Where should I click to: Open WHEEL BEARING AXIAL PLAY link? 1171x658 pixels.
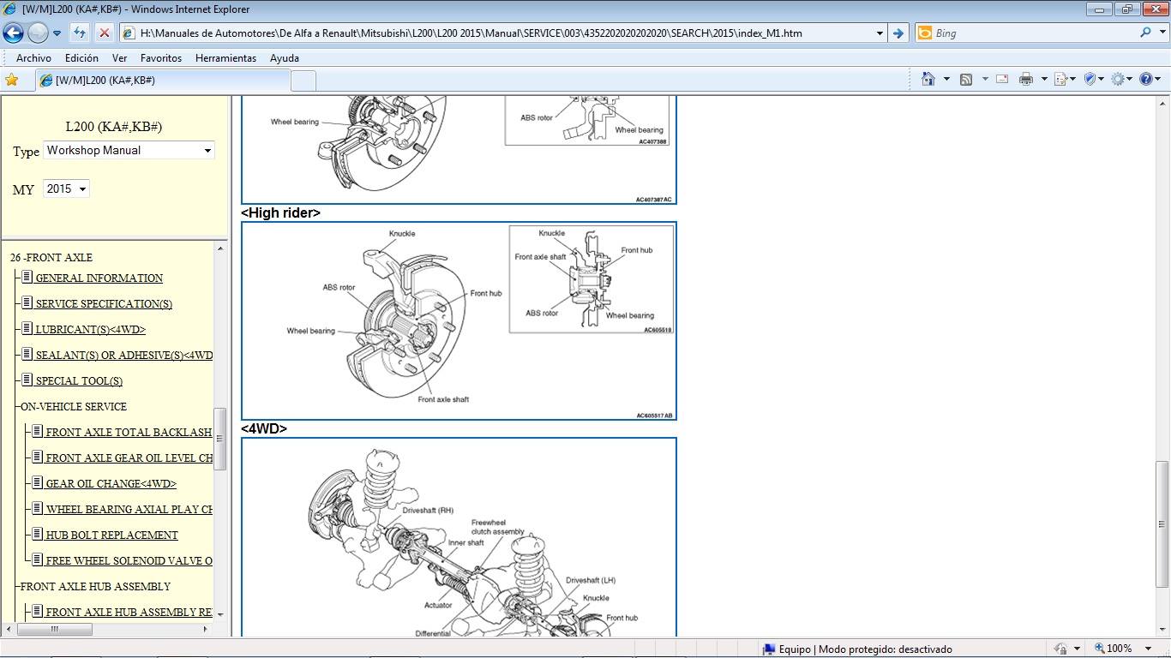pos(129,510)
